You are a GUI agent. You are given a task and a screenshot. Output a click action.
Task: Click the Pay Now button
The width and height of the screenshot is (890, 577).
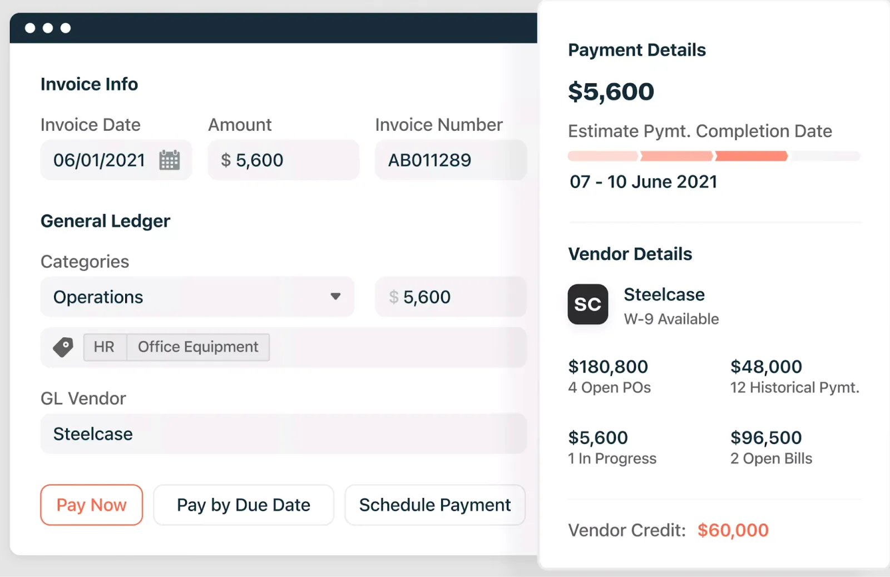pos(92,505)
